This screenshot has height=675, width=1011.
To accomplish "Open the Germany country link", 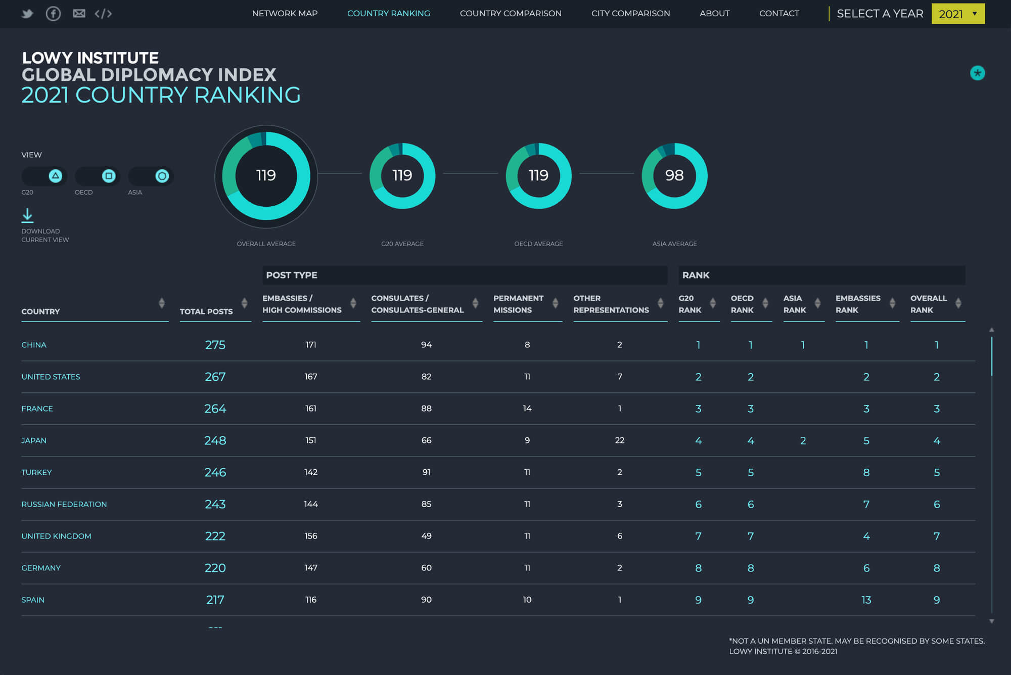I will pos(41,568).
